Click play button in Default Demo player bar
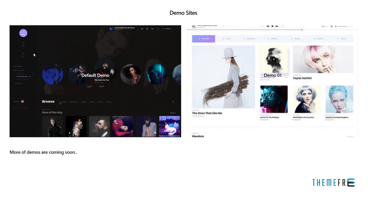This screenshot has width=368, height=207. coord(147,29)
